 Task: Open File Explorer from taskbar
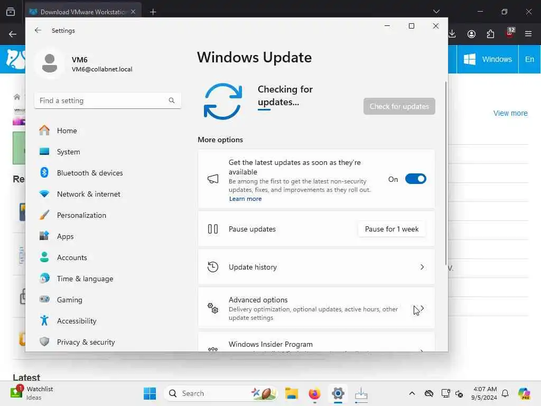(292, 393)
